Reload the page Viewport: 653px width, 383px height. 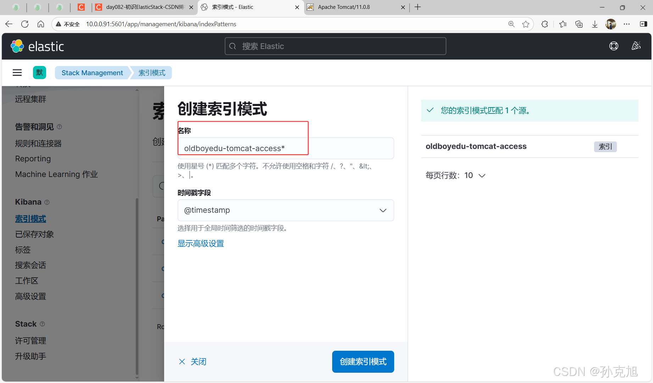(25, 24)
